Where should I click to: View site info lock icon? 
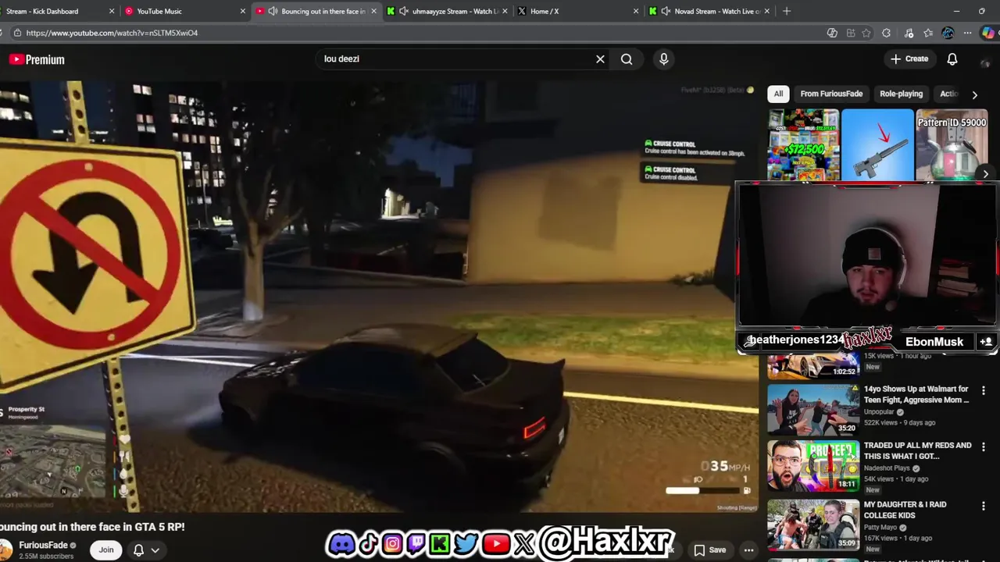(x=16, y=33)
